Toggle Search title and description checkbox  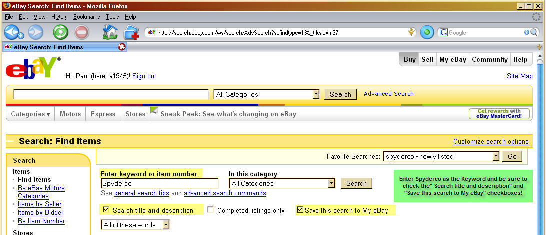point(106,210)
